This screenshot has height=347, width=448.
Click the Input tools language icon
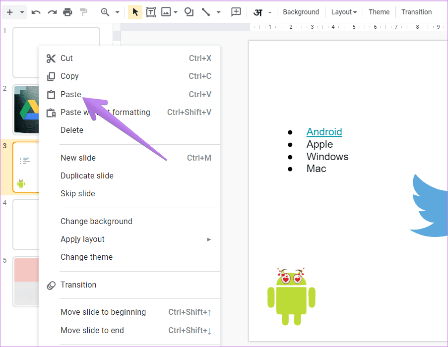pyautogui.click(x=258, y=12)
